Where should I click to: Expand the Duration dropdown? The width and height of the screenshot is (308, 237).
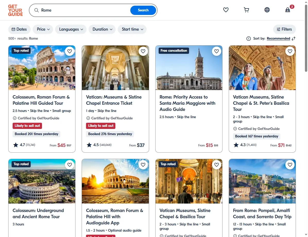click(x=102, y=29)
